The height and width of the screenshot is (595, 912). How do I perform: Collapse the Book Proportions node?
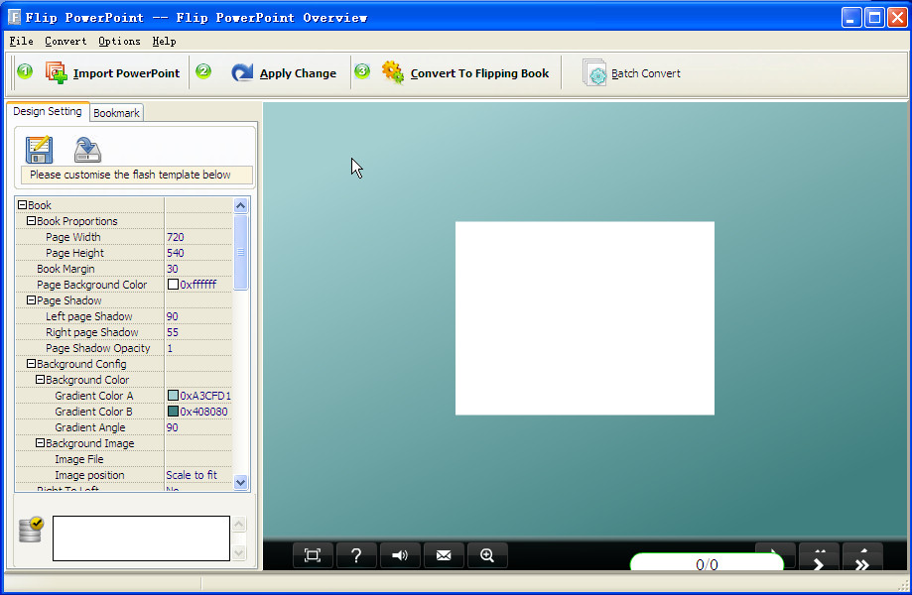coord(32,221)
